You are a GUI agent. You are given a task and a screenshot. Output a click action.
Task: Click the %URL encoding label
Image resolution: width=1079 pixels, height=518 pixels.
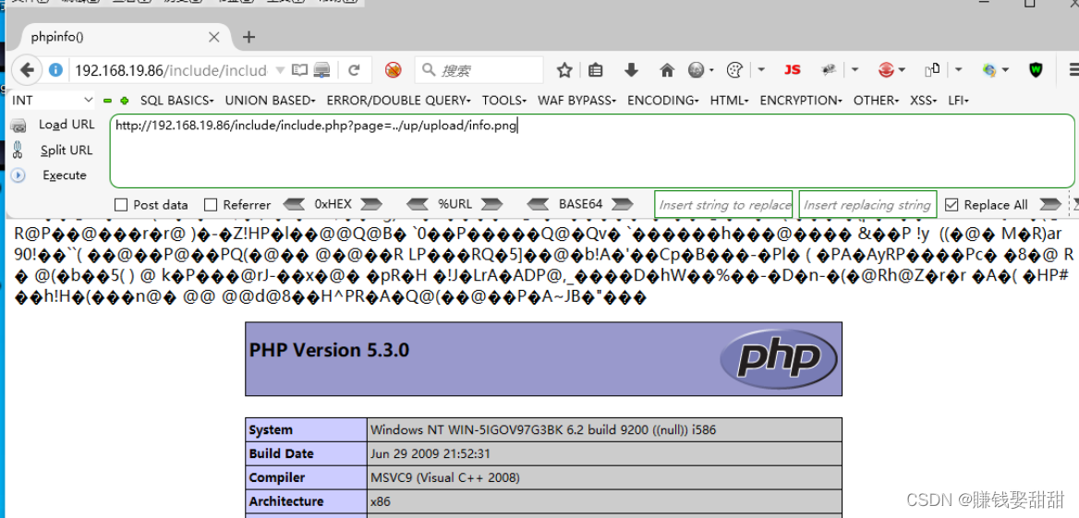tap(455, 204)
